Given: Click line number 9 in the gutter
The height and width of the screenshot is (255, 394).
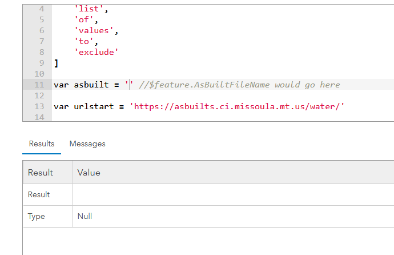Looking at the screenshot, I should pos(42,63).
